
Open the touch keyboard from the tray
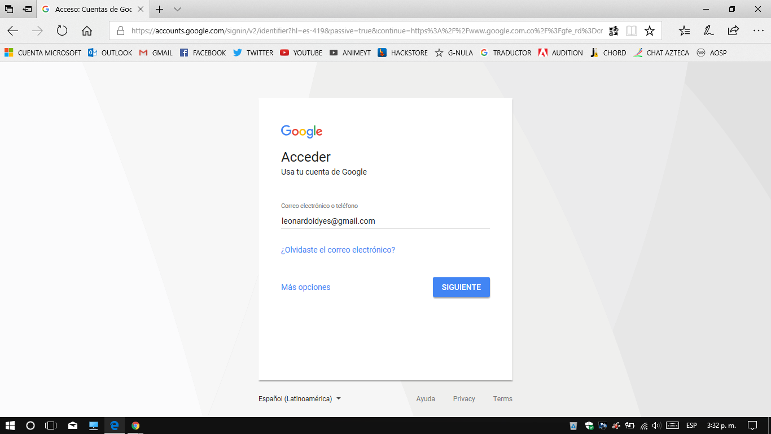point(672,426)
